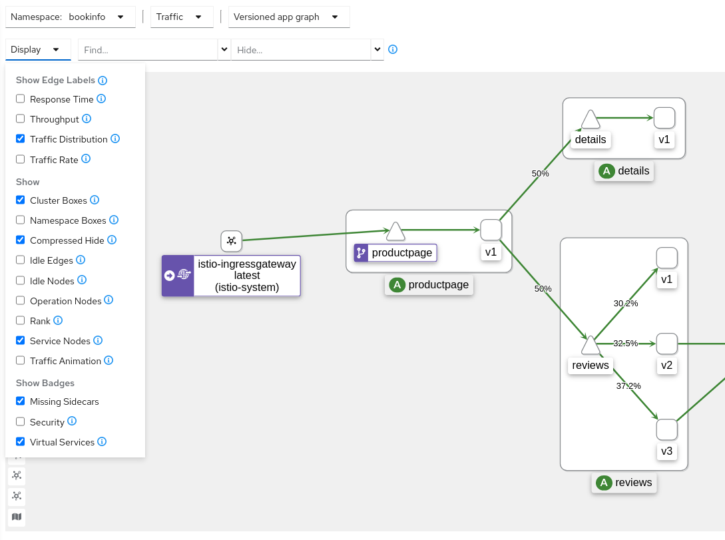This screenshot has width=725, height=540.
Task: Select the istio-ingressgateway node
Action: [x=231, y=275]
